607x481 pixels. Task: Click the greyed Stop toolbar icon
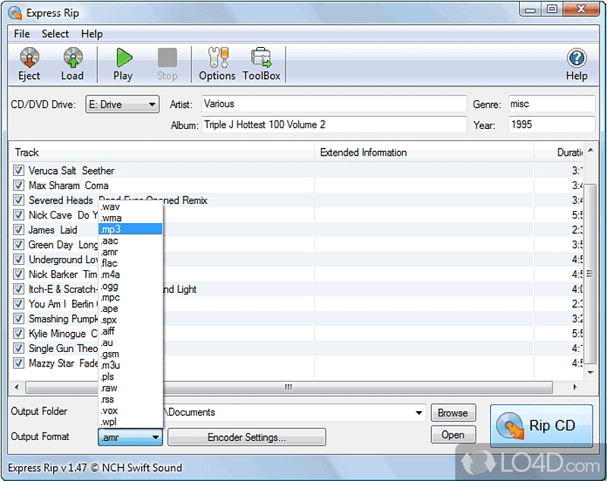click(167, 64)
